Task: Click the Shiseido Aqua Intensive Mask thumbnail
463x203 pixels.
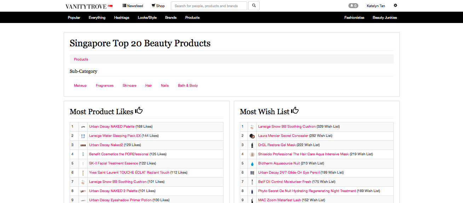Action: [x=252, y=154]
